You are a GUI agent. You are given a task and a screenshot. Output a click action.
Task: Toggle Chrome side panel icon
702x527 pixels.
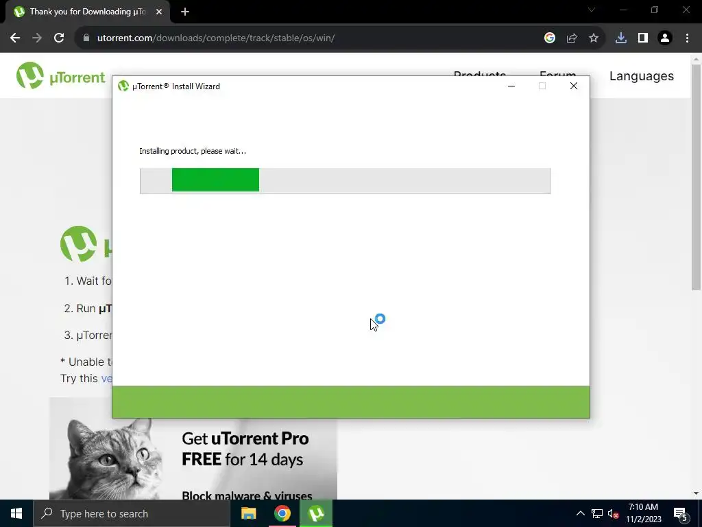point(643,38)
